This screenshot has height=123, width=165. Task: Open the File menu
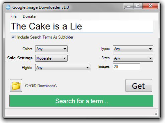click(13, 16)
